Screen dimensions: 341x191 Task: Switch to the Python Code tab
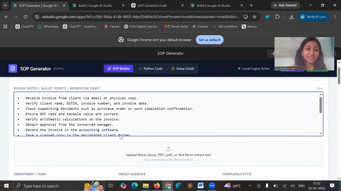150,68
